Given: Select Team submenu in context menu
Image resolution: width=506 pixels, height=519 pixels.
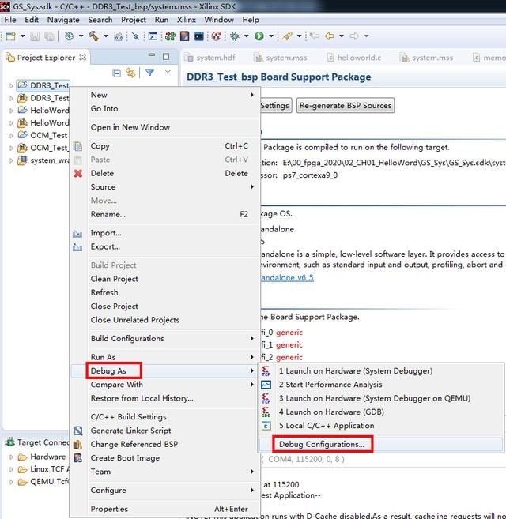Looking at the screenshot, I should (x=164, y=472).
